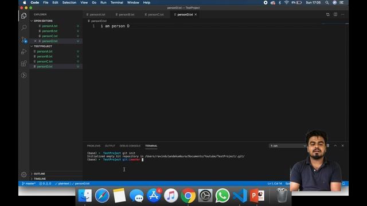Close the terminal panel

tap(342, 145)
